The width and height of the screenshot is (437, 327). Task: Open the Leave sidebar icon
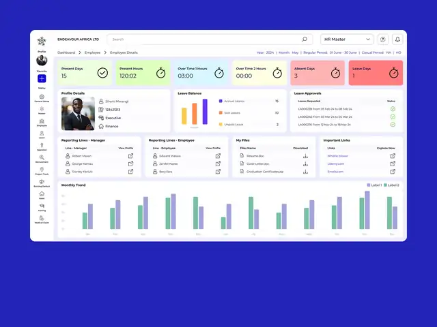click(x=42, y=135)
